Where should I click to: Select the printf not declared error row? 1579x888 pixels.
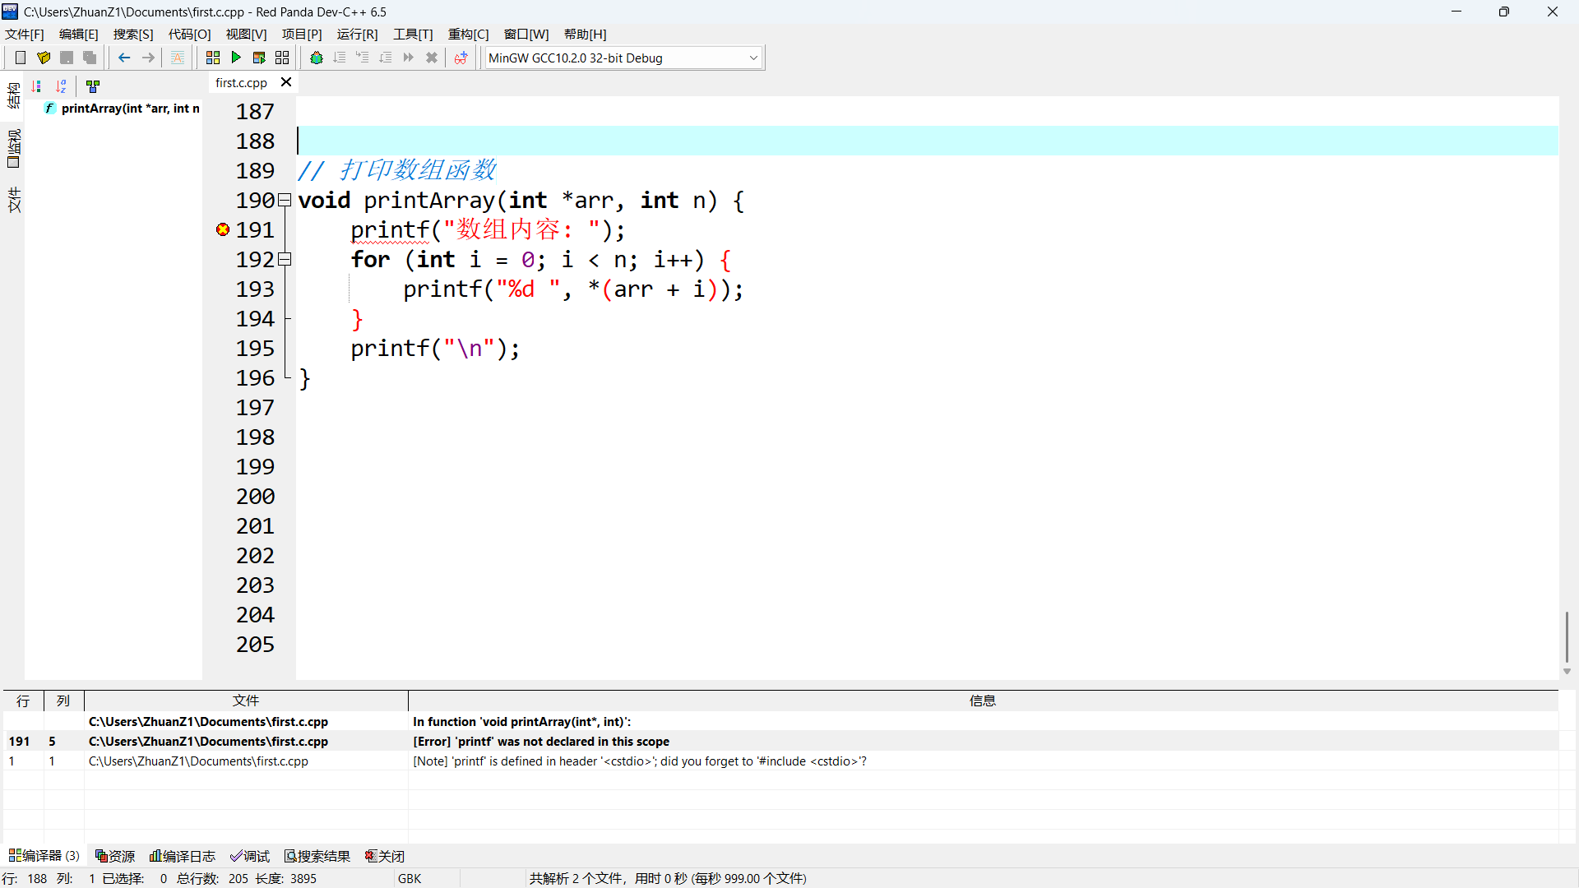click(541, 741)
